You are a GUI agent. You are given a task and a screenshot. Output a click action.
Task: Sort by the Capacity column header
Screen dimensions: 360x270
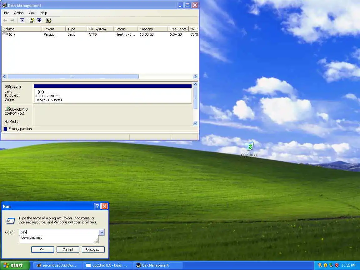[x=153, y=29]
